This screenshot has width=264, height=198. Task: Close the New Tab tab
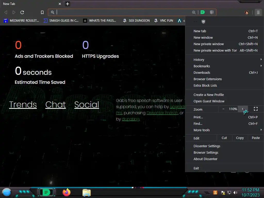(60, 4)
